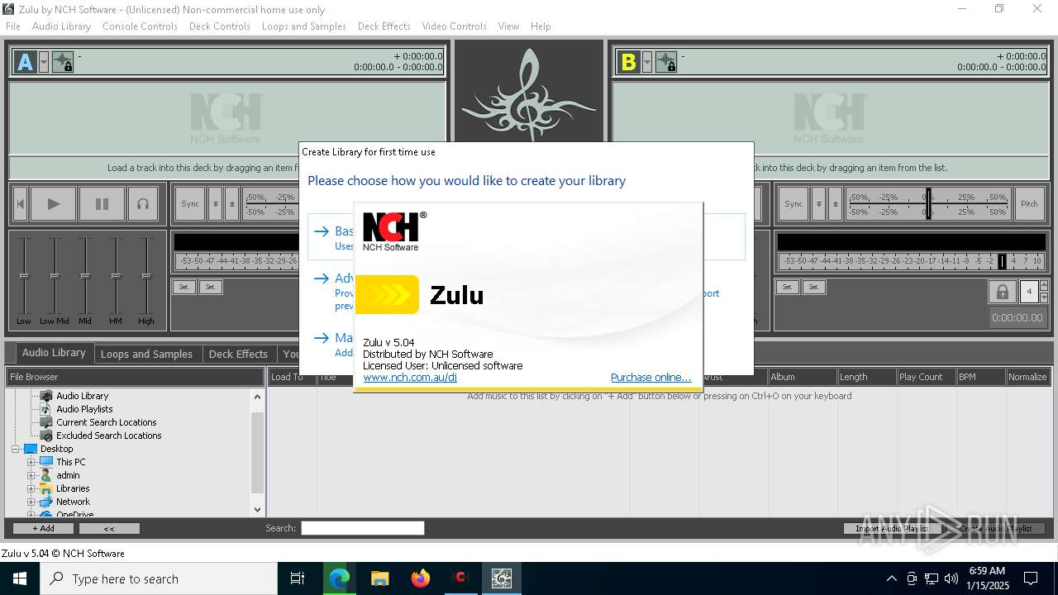Click the Sync button on Deck A
Viewport: 1058px width, 595px height.
click(x=190, y=204)
